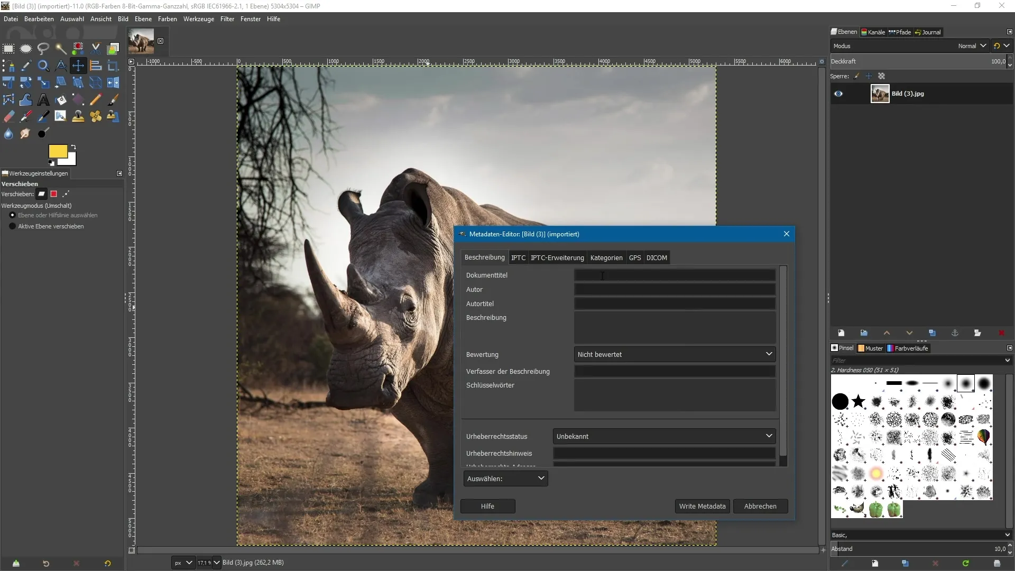The height and width of the screenshot is (571, 1015).
Task: Open Urheberrechtsstatus dropdown 'Unbekannt'
Action: 664,436
